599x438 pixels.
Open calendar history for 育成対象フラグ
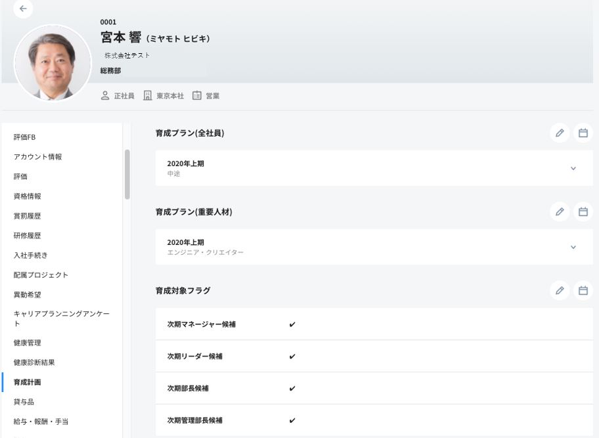[x=583, y=290]
